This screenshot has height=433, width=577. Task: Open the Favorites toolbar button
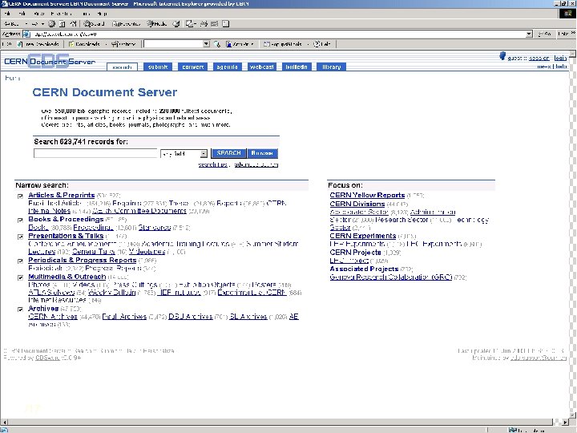[x=126, y=24]
